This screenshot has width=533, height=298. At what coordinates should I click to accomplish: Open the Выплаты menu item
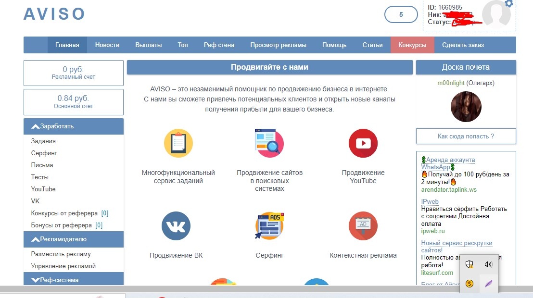click(149, 45)
